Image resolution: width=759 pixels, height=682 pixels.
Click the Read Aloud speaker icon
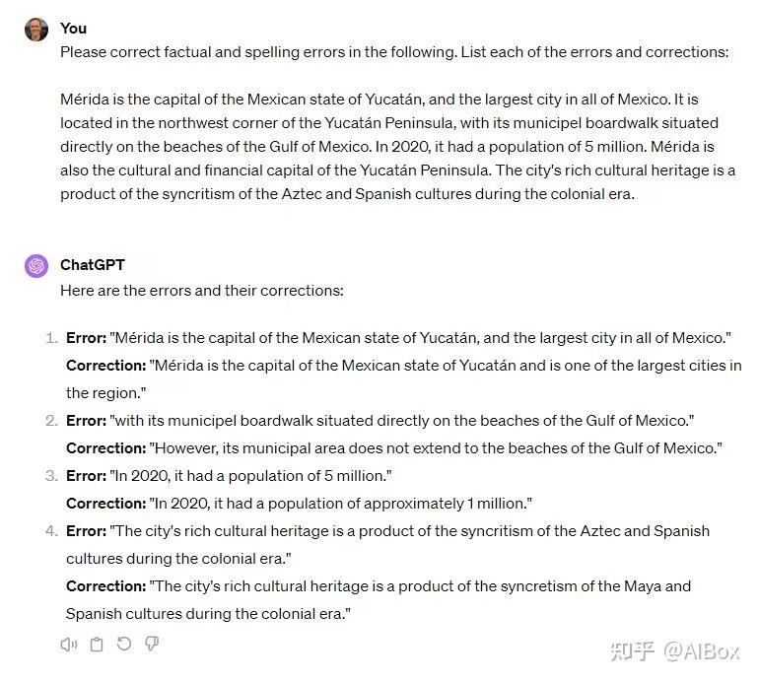[69, 645]
